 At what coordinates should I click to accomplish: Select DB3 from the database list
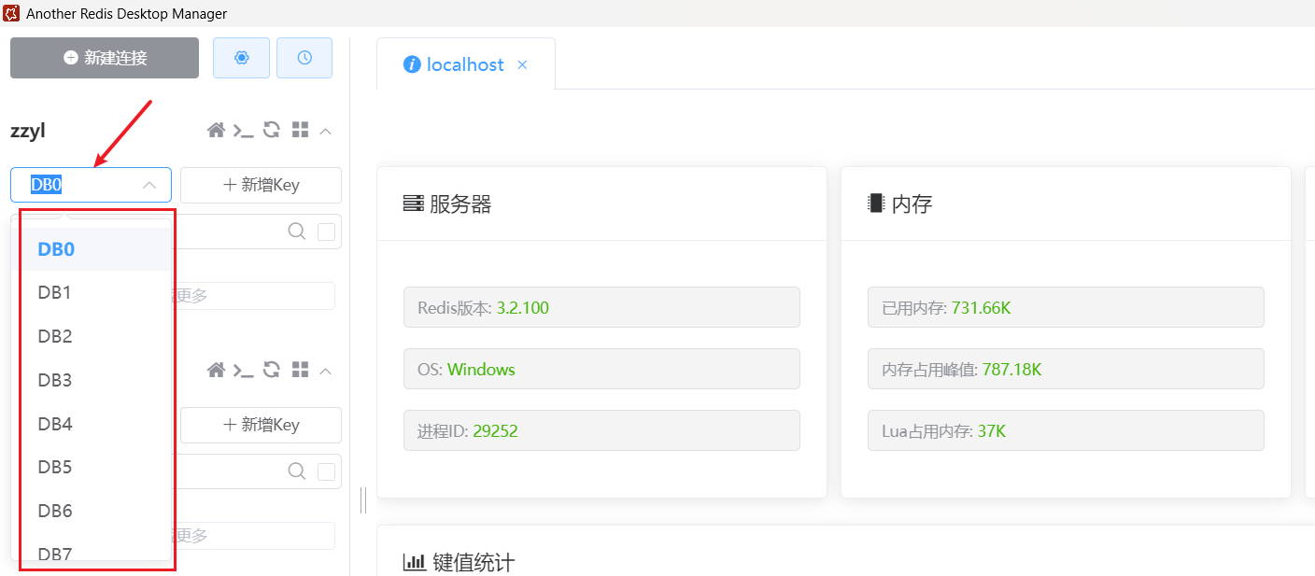point(55,380)
